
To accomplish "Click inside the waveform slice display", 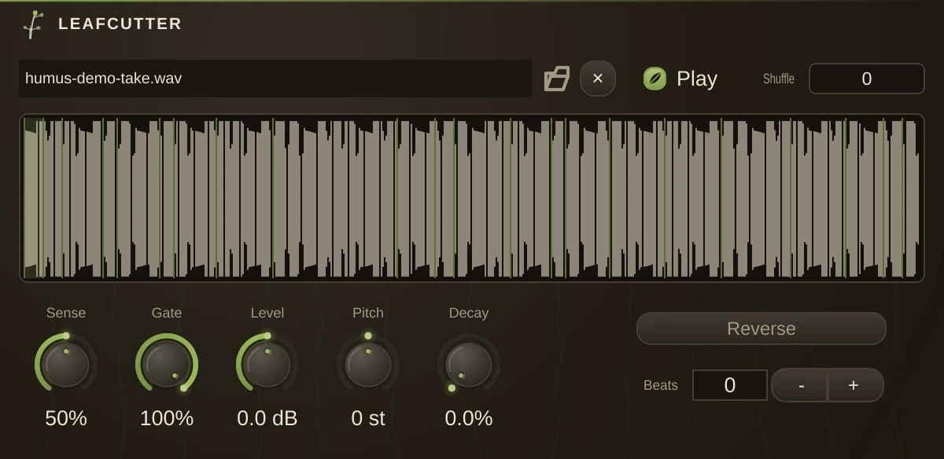I will (x=472, y=198).
